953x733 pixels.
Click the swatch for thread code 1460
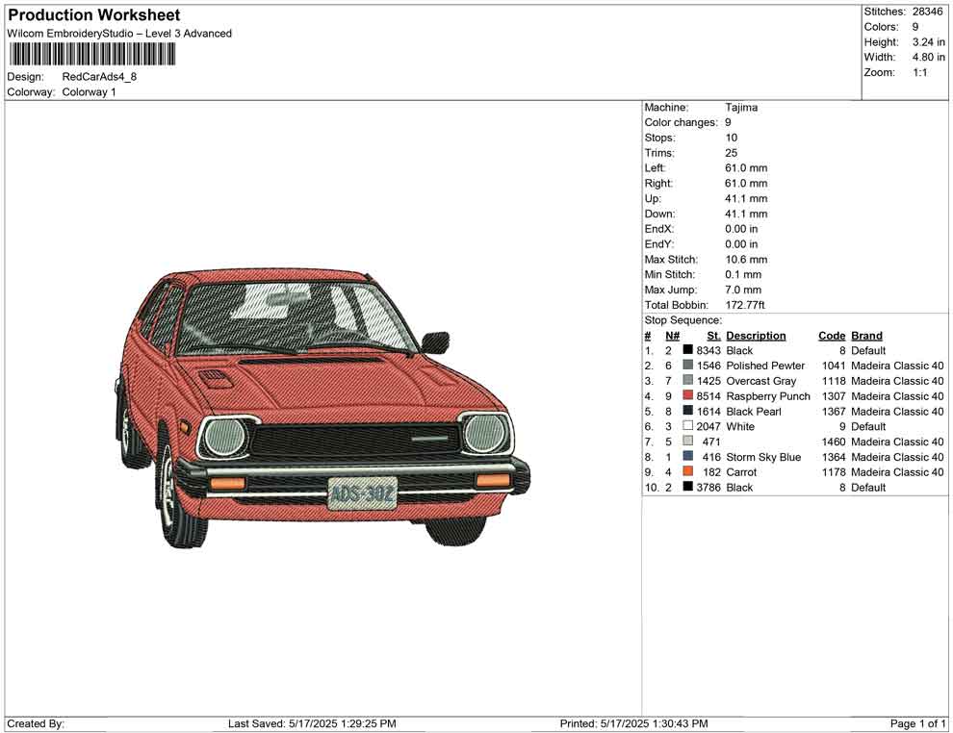coord(687,442)
